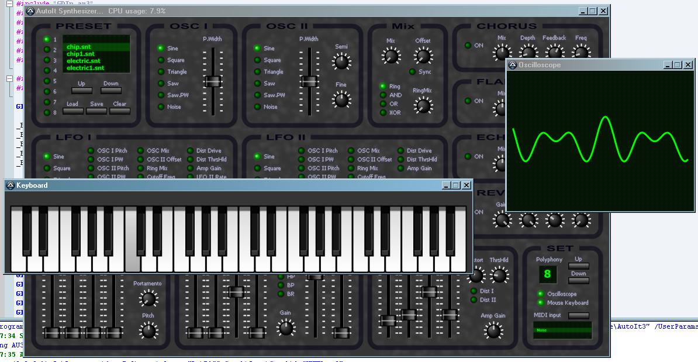698x362 pixels.
Task: Select preset slot 3 LED
Action: pyautogui.click(x=47, y=60)
